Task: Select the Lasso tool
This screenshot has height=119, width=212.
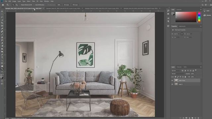Action: (x=2, y=17)
